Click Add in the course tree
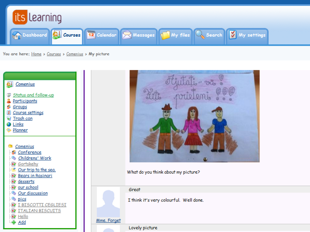 (22, 222)
